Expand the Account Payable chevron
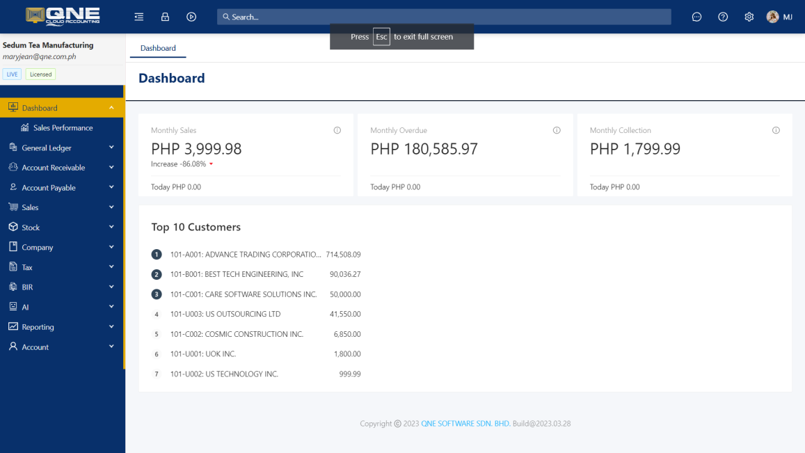The image size is (805, 453). (x=111, y=187)
